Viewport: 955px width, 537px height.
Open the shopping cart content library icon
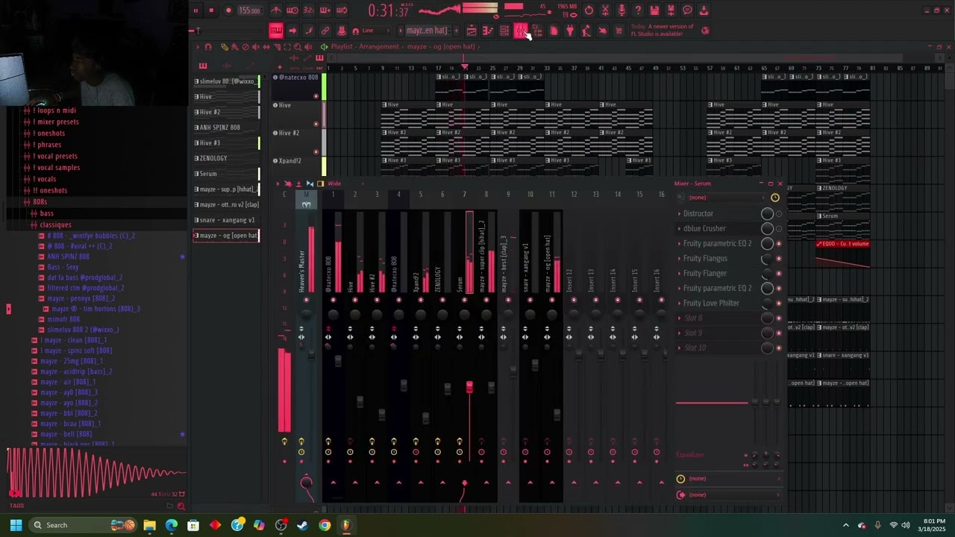[x=619, y=31]
